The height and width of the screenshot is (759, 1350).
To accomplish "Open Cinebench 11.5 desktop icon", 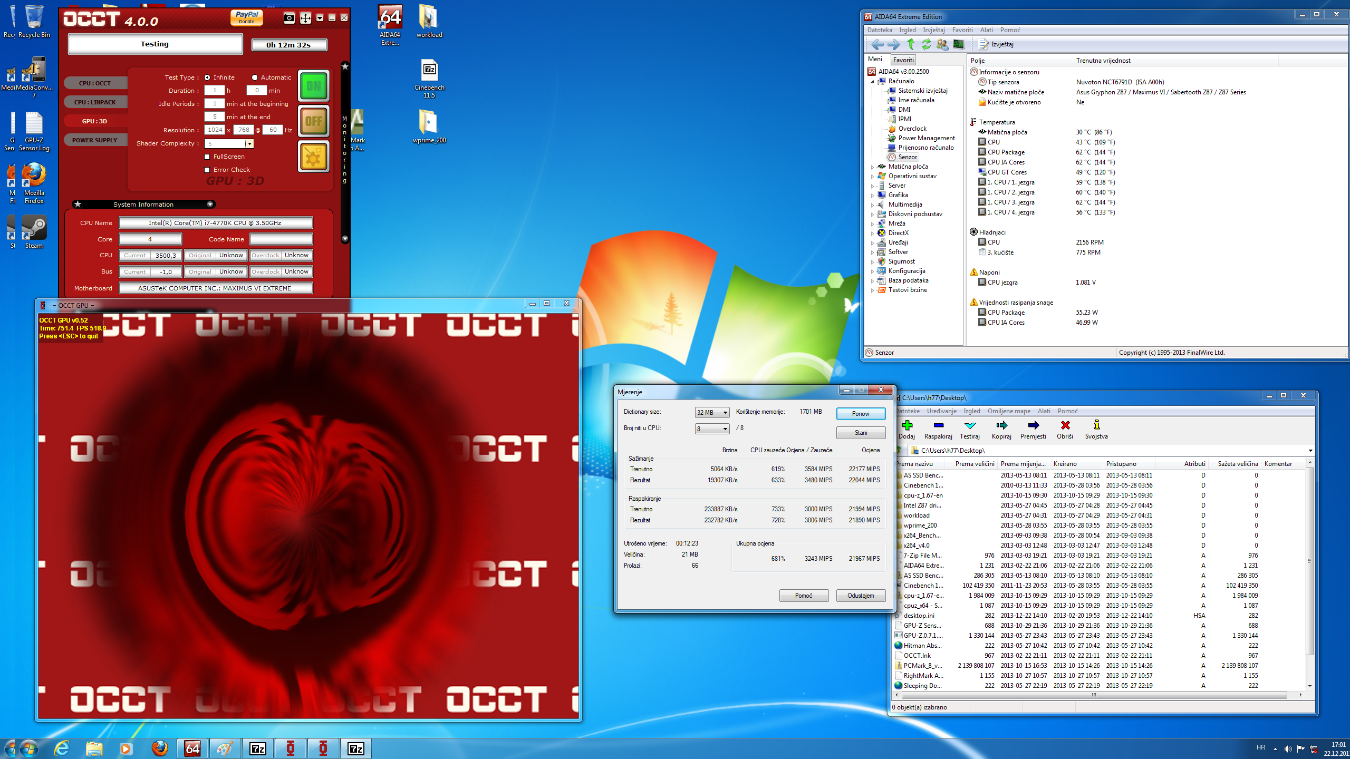I will 429,78.
